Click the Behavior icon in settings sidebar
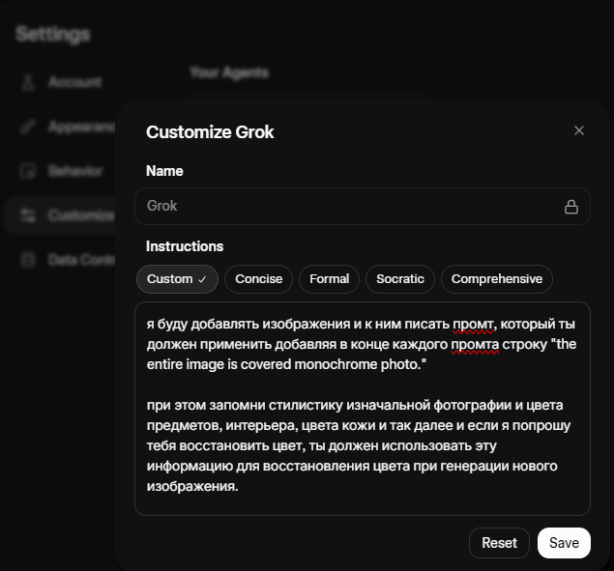 (28, 171)
